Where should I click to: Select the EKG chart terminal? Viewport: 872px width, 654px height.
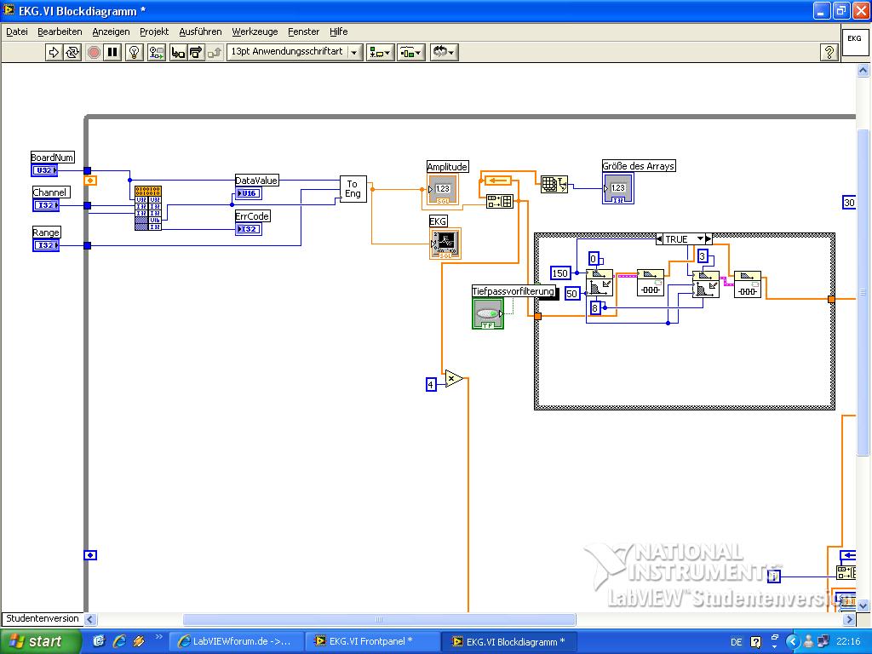[445, 244]
